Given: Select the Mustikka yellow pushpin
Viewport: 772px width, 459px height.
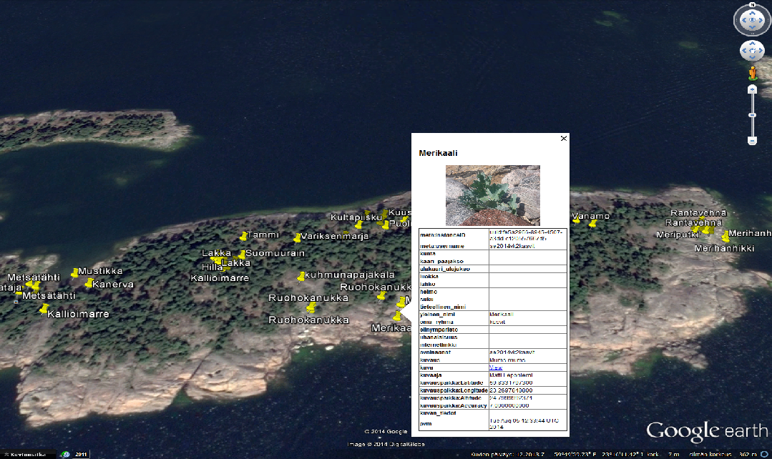Looking at the screenshot, I should [x=74, y=273].
